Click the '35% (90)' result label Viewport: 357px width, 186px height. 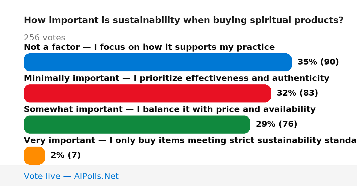click(318, 62)
